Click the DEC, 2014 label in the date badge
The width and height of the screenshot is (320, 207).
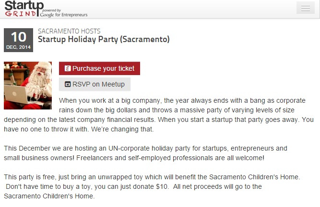pos(19,47)
